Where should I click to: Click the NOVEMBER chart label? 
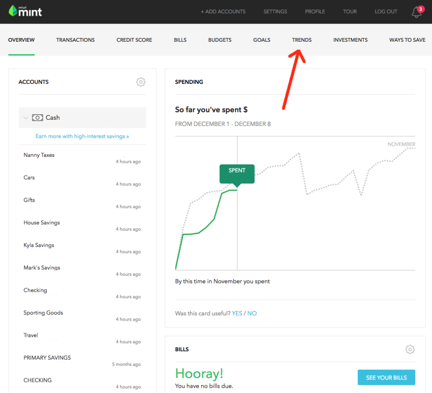(x=401, y=144)
